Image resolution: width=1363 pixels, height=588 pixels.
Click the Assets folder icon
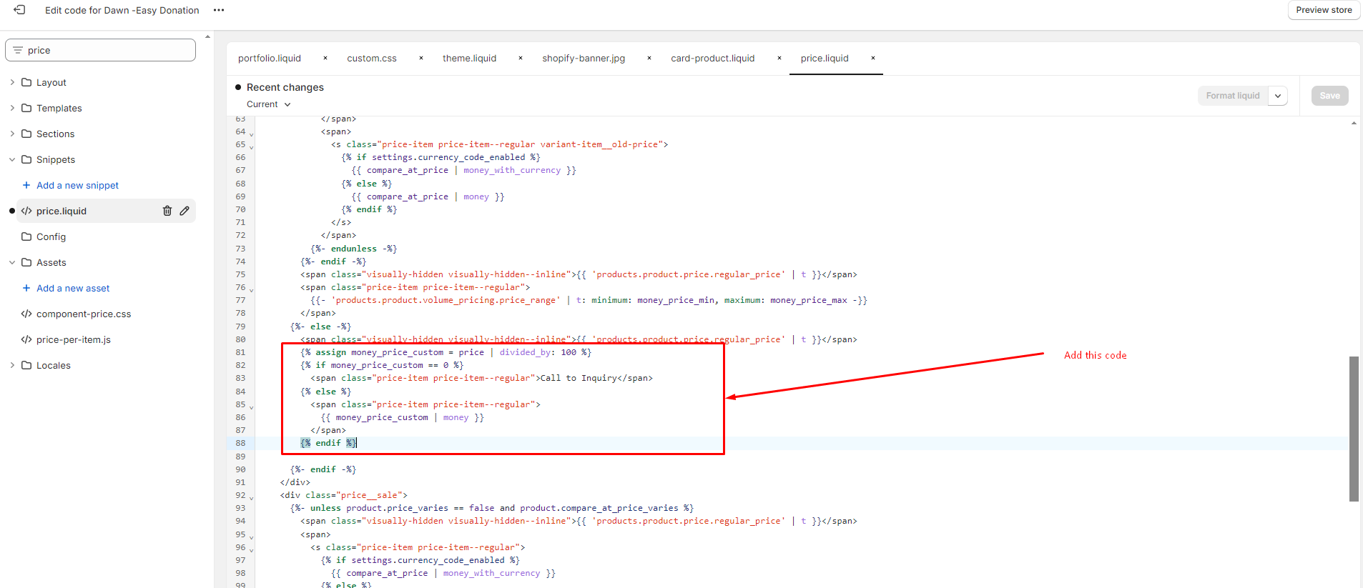pyautogui.click(x=26, y=262)
